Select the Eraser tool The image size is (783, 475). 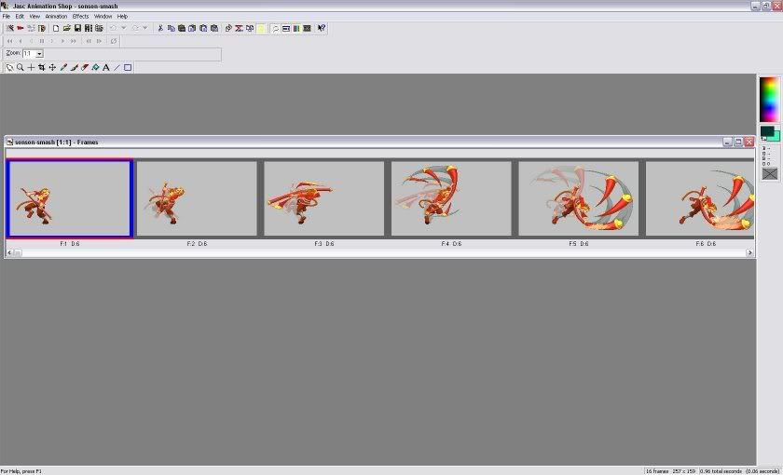[85, 67]
